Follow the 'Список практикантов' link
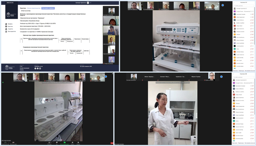 point(34,8)
